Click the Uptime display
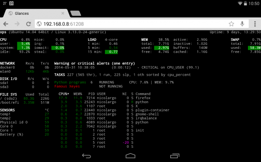The width and height of the screenshot is (261, 162). pos(235,32)
